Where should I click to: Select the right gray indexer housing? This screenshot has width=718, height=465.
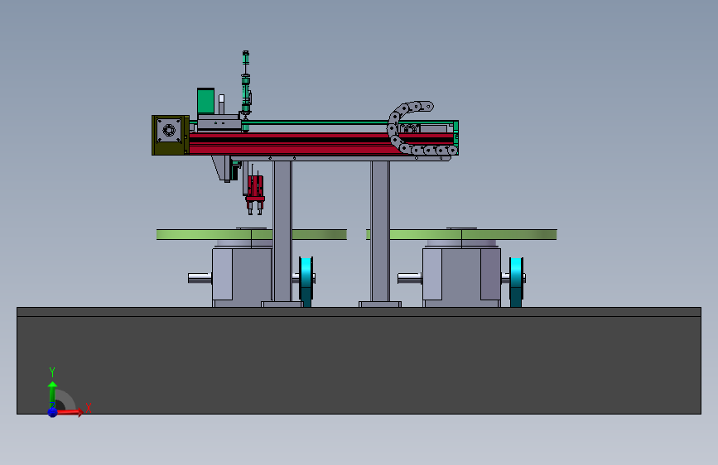[x=461, y=277]
